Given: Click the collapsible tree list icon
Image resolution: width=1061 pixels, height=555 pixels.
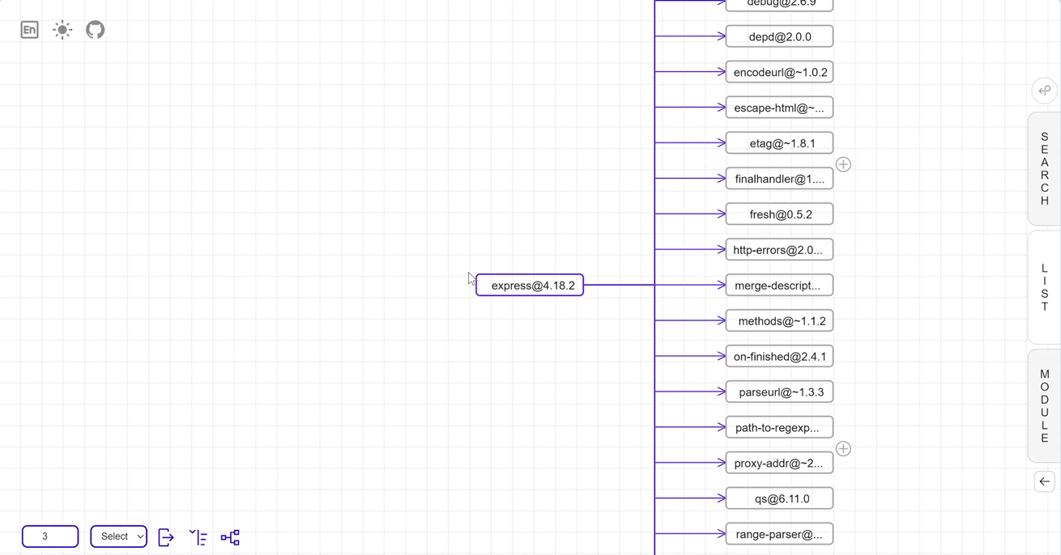Looking at the screenshot, I should click(x=198, y=537).
